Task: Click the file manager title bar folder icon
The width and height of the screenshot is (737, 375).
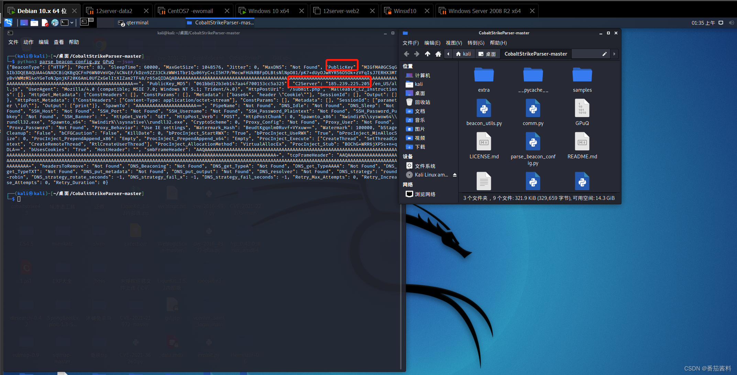Action: click(x=405, y=33)
